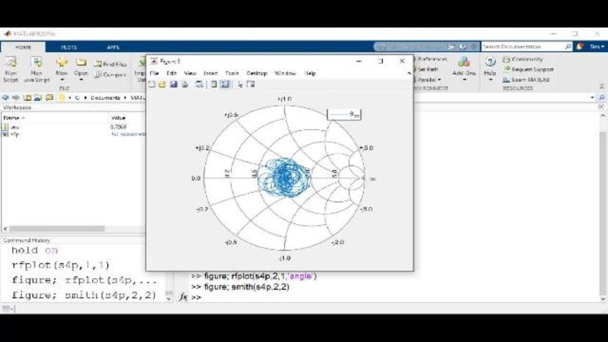Click Find Files in the HOME ribbon

110,64
